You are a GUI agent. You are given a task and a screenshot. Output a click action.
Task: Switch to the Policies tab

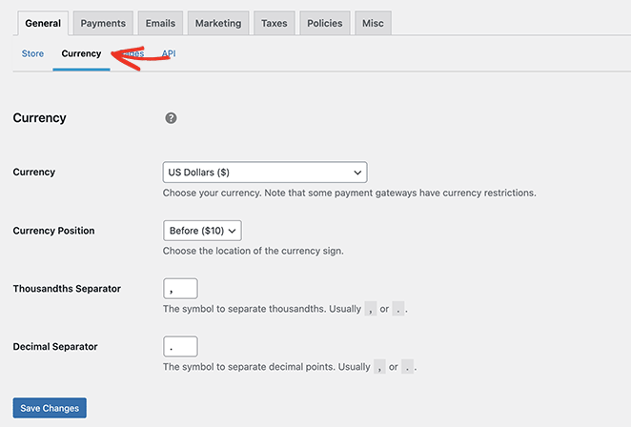pos(324,23)
